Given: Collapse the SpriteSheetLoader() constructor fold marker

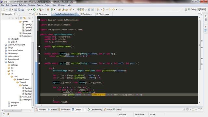Looking at the screenshot, I should (39, 46).
